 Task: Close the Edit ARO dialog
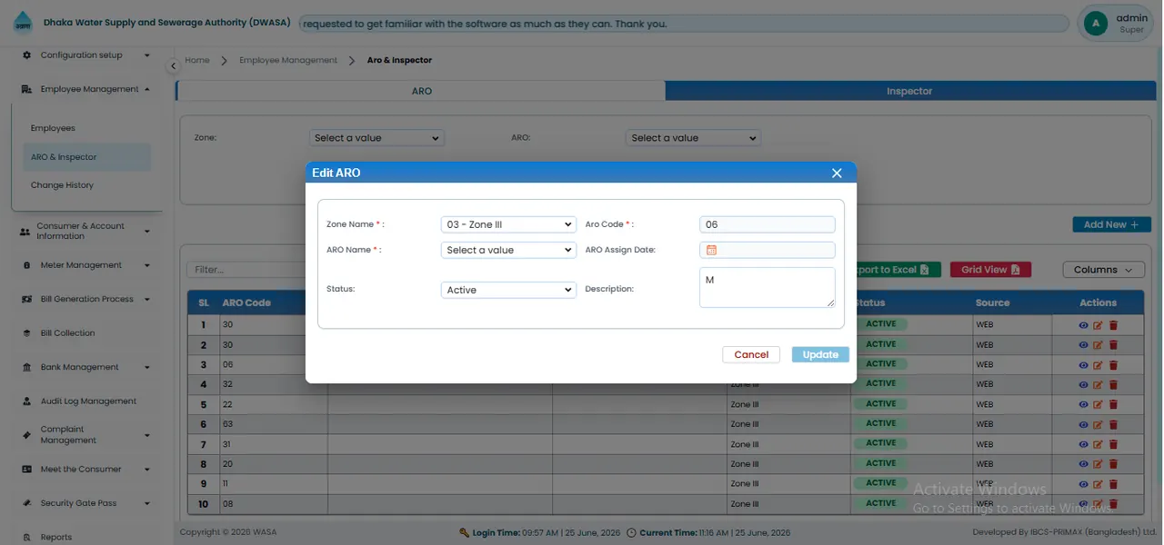click(837, 173)
